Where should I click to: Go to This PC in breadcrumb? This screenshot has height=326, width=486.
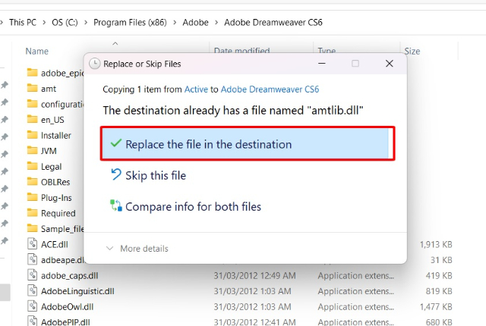click(x=23, y=22)
